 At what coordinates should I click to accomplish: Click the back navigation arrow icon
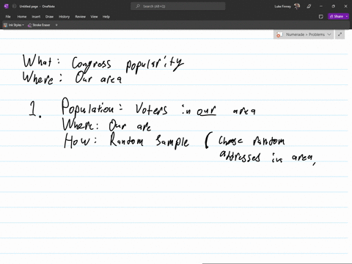[x=14, y=7]
